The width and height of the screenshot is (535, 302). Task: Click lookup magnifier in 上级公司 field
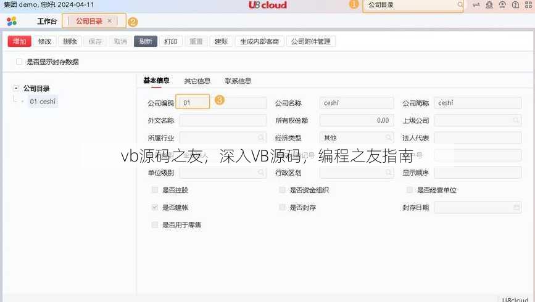pos(516,120)
